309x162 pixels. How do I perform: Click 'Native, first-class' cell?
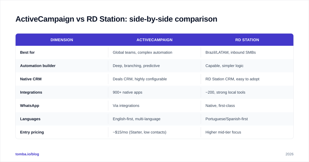click(x=247, y=106)
